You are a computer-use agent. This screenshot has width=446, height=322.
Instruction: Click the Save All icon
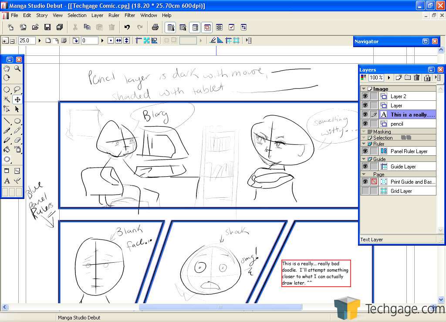[x=60, y=27]
